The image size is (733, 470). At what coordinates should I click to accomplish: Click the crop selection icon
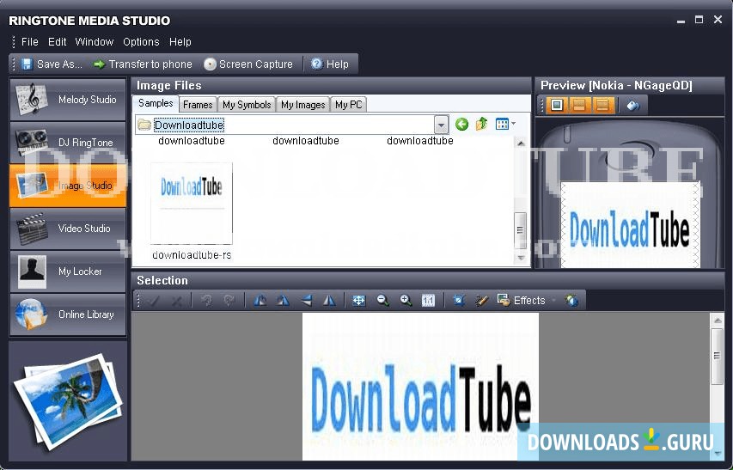point(459,301)
